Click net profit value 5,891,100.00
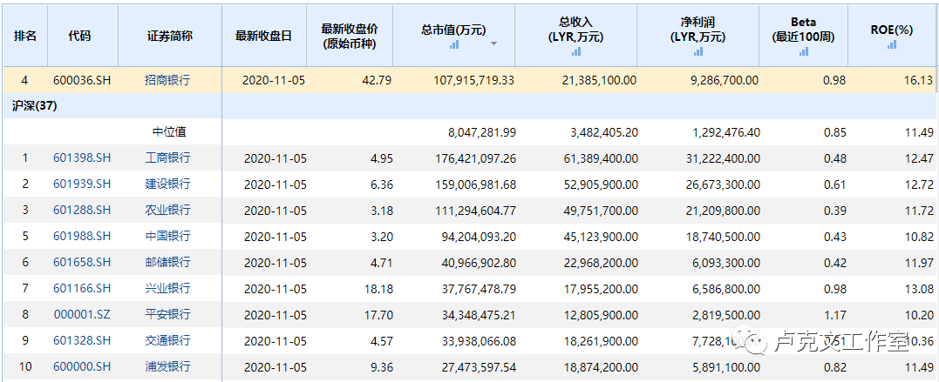The width and height of the screenshot is (939, 382). tap(728, 366)
